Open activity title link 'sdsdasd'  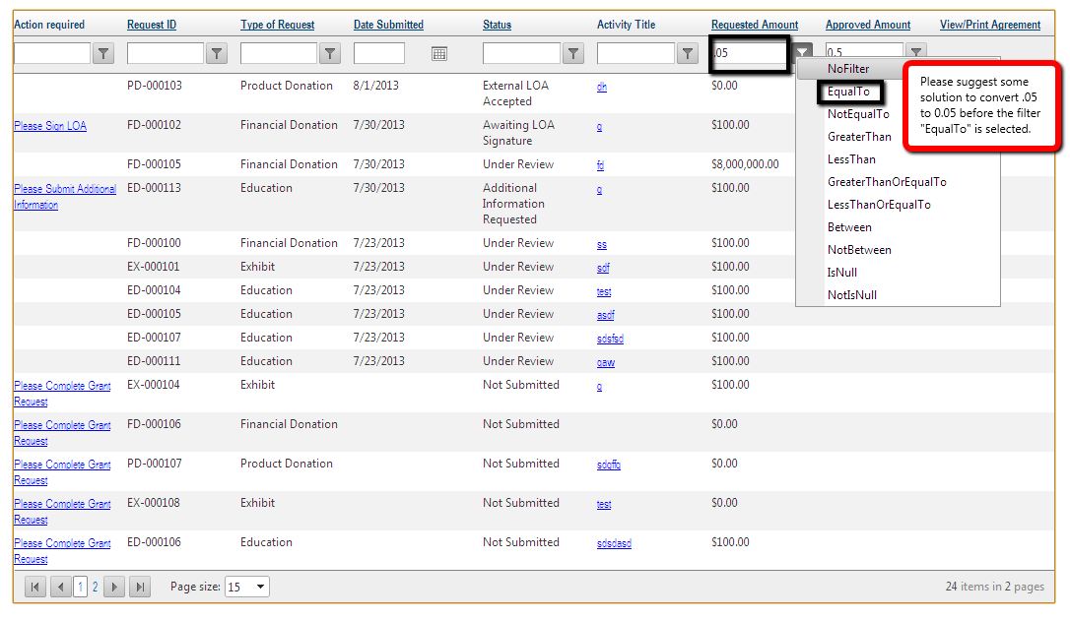[614, 543]
